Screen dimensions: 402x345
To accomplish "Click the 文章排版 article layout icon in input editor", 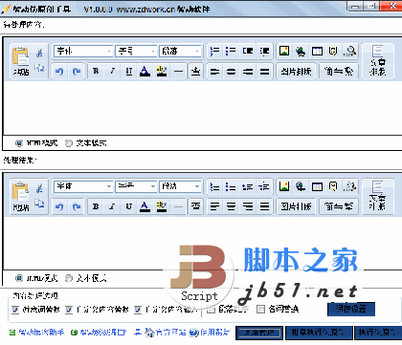I will (x=378, y=61).
